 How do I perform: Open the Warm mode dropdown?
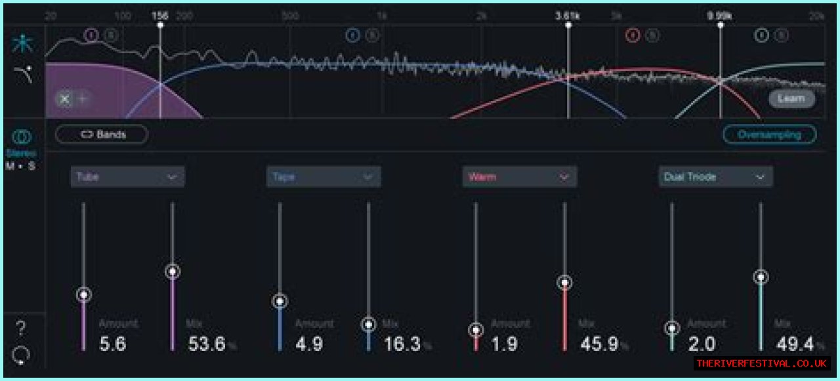tap(520, 176)
